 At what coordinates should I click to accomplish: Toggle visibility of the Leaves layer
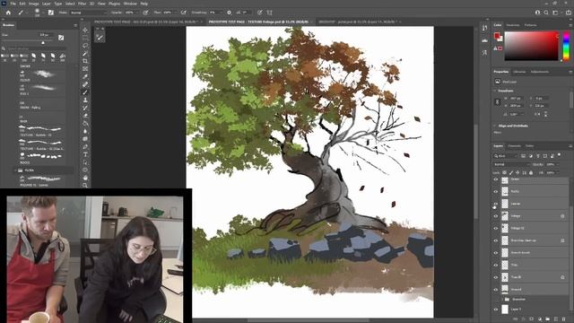[x=496, y=204]
